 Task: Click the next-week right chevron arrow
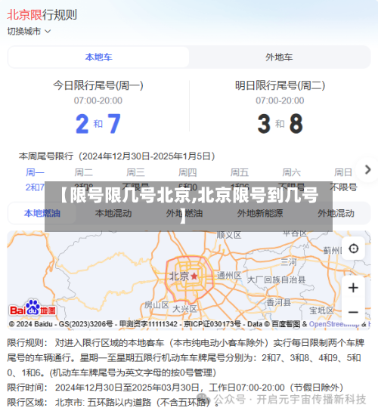click(367, 170)
